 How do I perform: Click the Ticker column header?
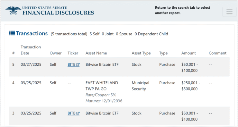coord(73,53)
